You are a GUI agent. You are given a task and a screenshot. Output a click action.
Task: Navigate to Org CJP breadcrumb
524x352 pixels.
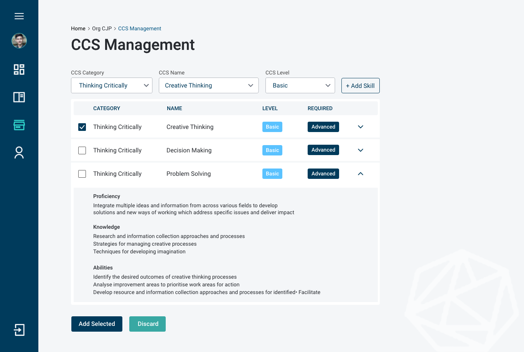102,29
